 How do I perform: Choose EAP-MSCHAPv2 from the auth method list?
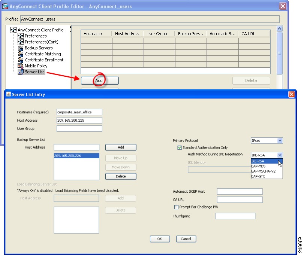click(x=267, y=171)
